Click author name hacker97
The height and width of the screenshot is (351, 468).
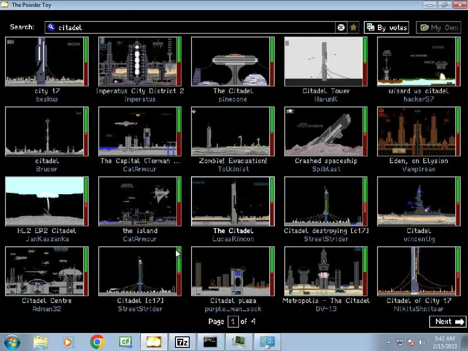pos(419,99)
